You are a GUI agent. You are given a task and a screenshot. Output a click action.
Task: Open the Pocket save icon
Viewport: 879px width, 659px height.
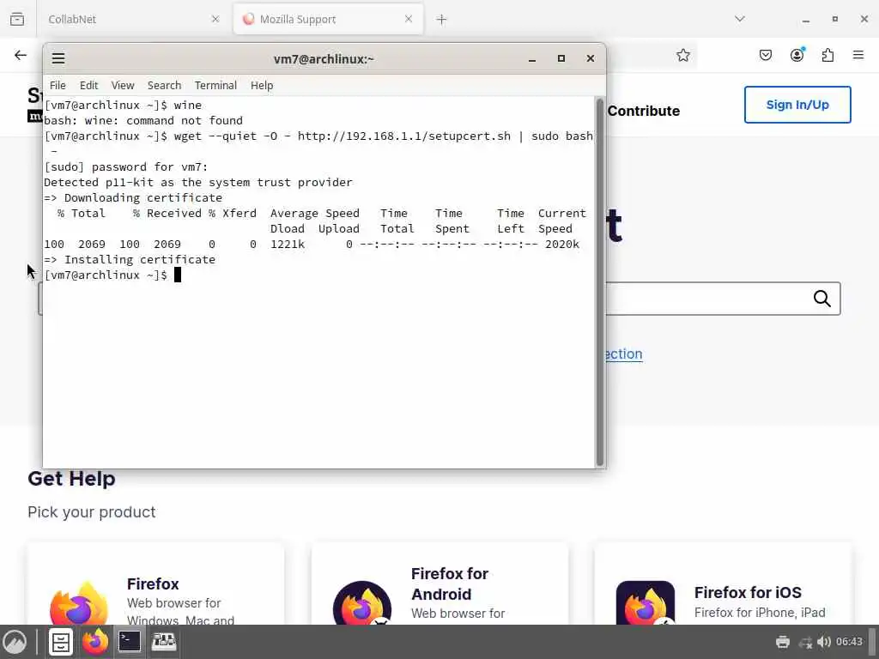[766, 55]
